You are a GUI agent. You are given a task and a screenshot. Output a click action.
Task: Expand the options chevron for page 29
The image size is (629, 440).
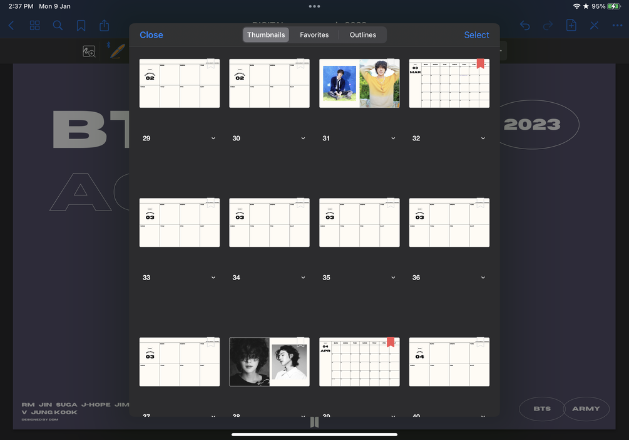(x=213, y=139)
